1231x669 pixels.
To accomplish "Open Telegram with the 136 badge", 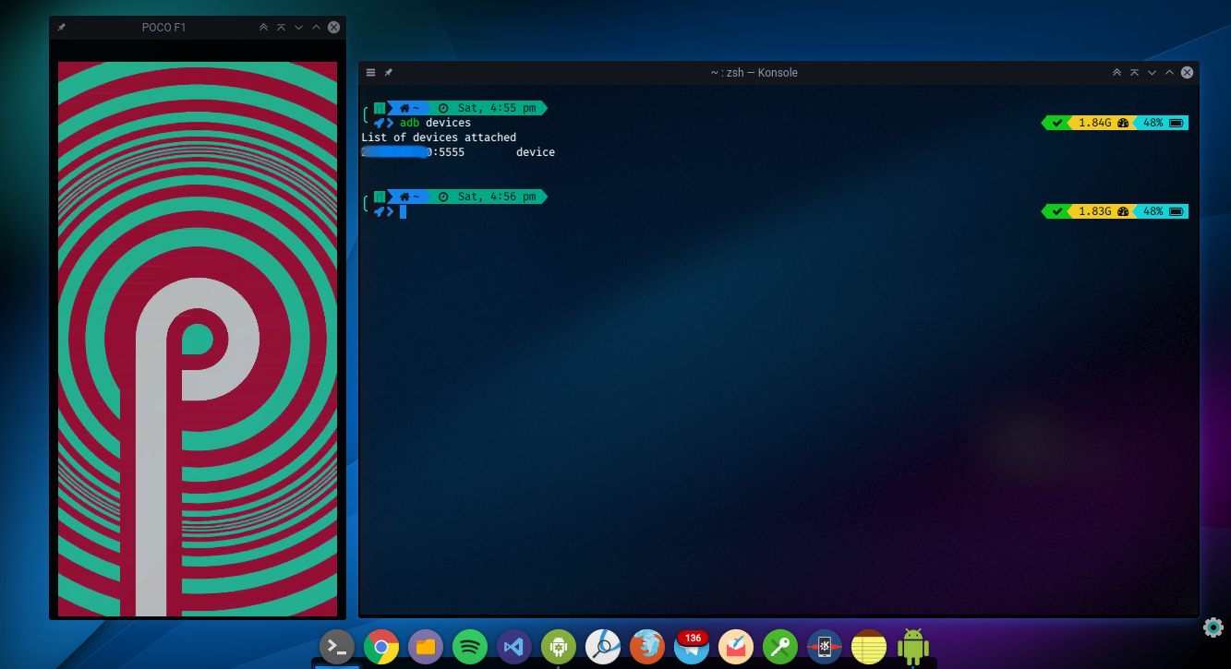I will (692, 647).
